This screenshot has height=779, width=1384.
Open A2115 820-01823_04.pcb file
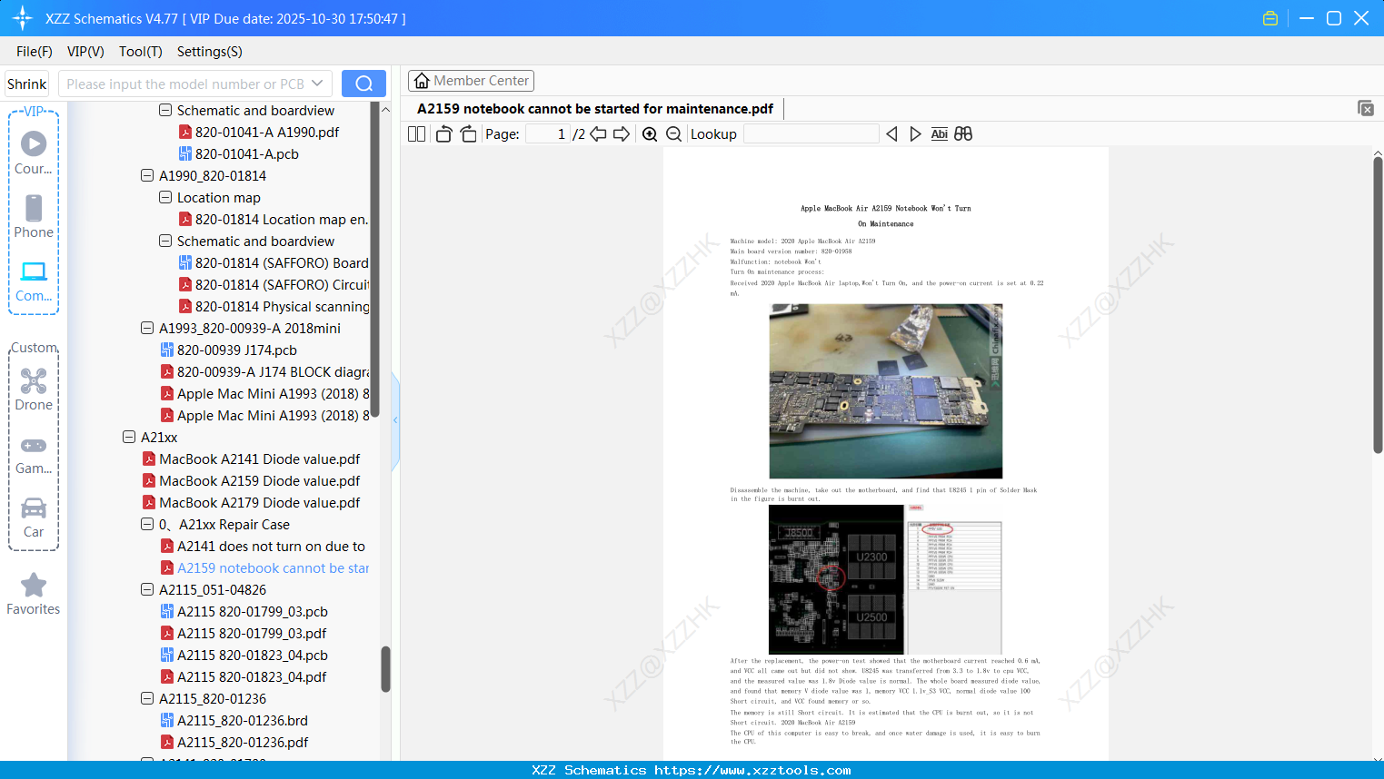[x=252, y=656]
